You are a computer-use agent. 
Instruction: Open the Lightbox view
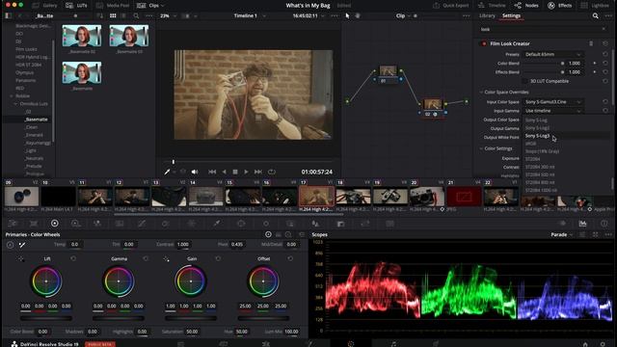pyautogui.click(x=595, y=6)
